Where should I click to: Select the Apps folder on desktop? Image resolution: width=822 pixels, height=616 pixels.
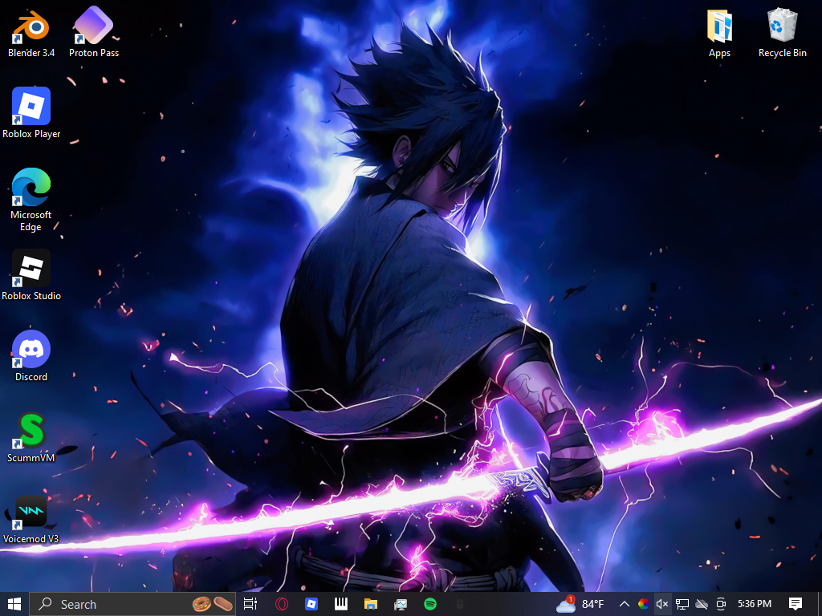click(719, 32)
